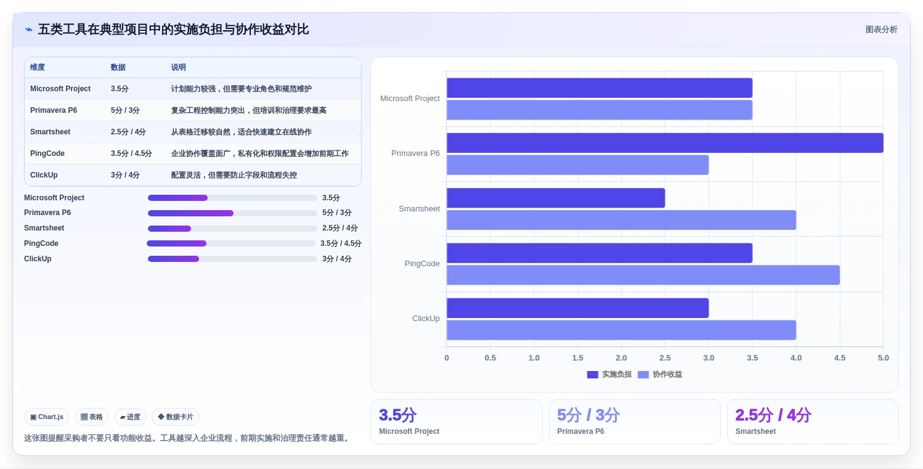Click the 5分 / 3分 table cell
The image size is (923, 469).
click(x=125, y=110)
